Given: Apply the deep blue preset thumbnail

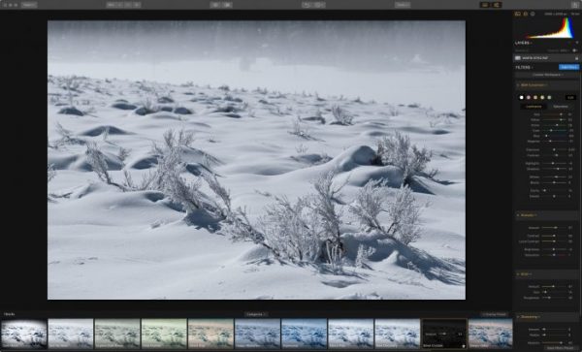Looking at the screenshot, I should [x=304, y=334].
